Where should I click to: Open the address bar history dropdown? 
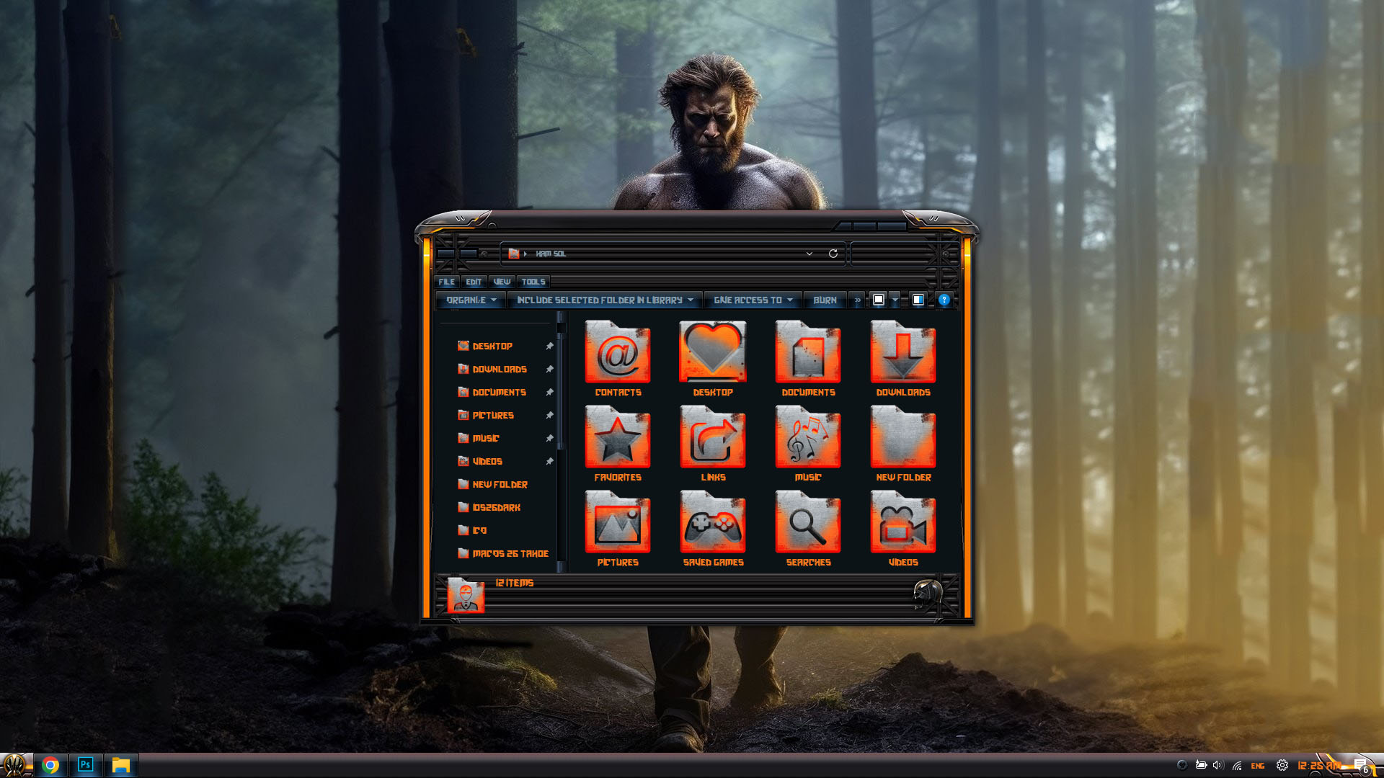pos(809,254)
